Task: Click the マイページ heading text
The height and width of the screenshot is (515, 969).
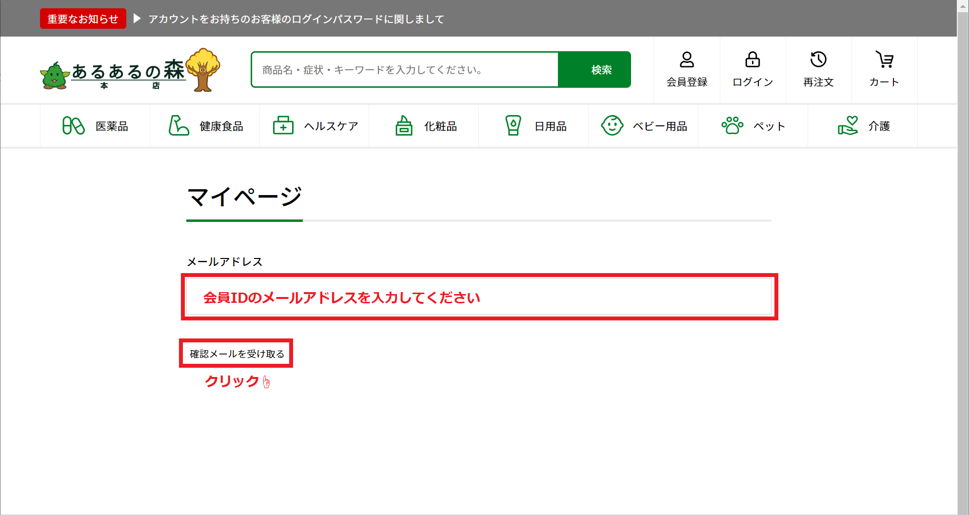Action: click(x=244, y=197)
